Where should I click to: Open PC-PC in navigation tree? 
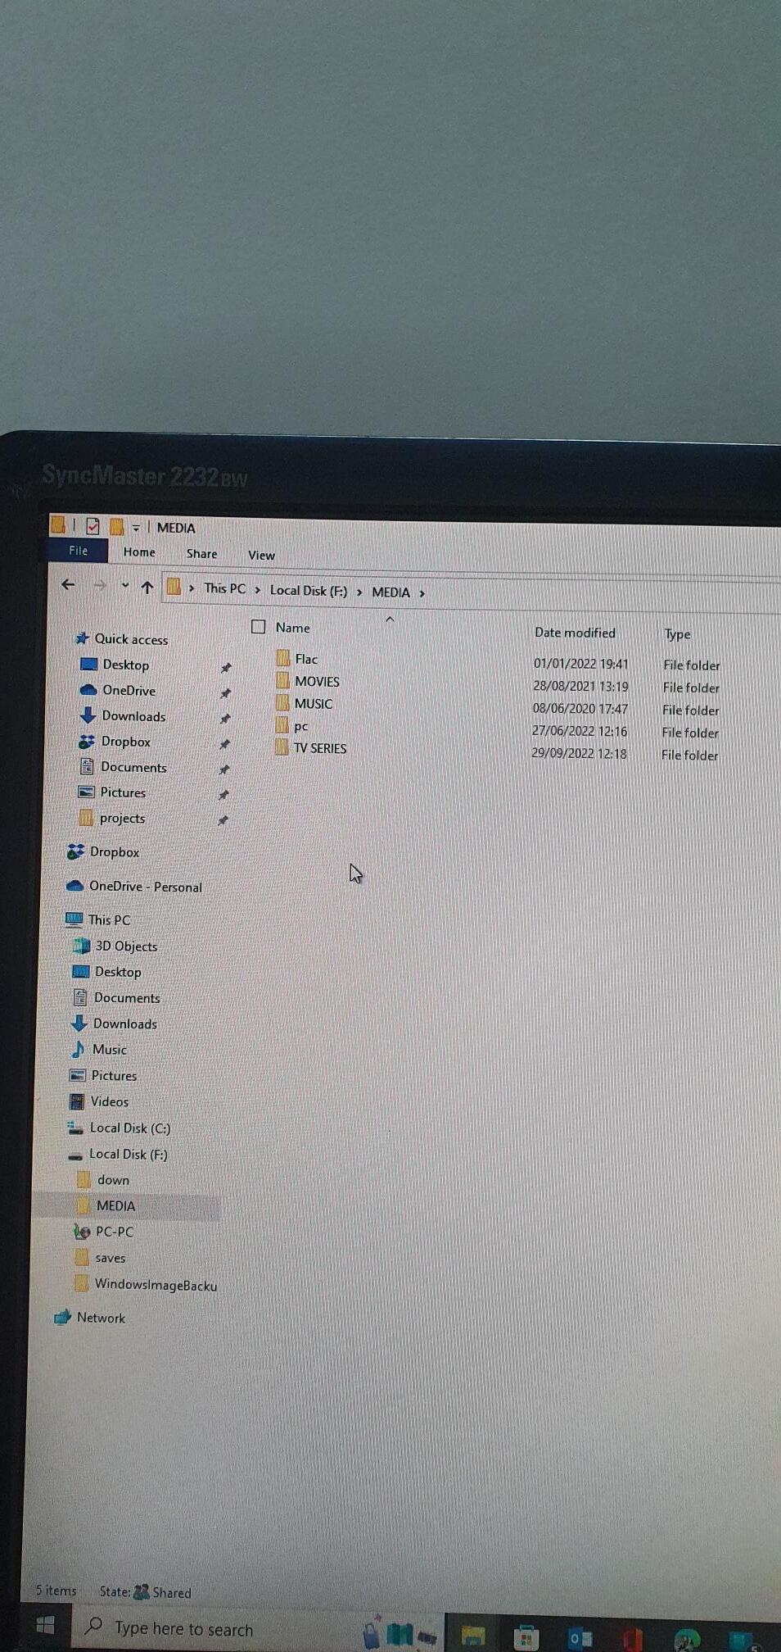coord(115,1232)
